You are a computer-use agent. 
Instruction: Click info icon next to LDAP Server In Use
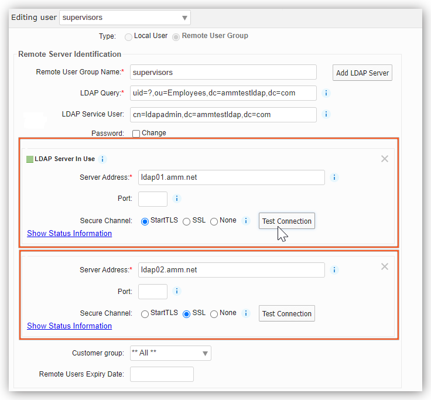tap(102, 159)
